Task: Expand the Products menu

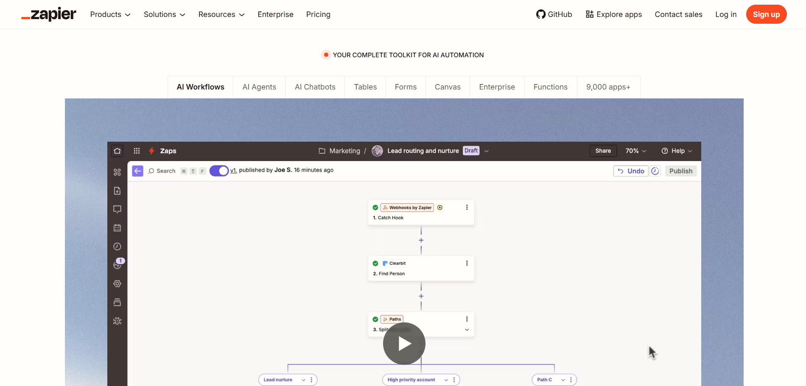Action: tap(110, 14)
